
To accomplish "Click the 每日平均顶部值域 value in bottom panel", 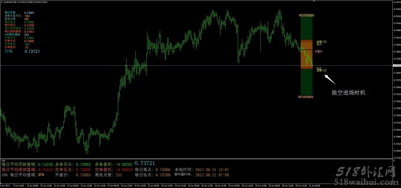I will [x=45, y=164].
